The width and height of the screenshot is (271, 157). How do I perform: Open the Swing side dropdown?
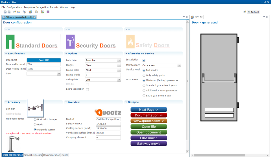coord(119,80)
